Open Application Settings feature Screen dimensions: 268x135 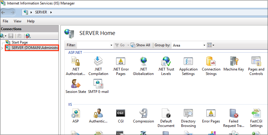pos(188,66)
